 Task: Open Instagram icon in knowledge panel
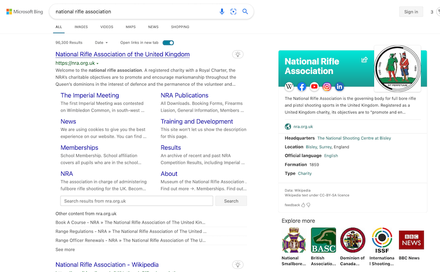(327, 87)
